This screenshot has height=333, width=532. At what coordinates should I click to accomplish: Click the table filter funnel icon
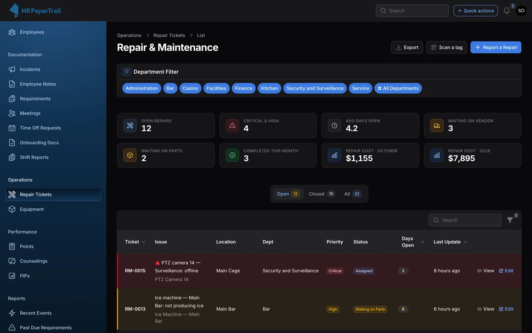pos(510,220)
